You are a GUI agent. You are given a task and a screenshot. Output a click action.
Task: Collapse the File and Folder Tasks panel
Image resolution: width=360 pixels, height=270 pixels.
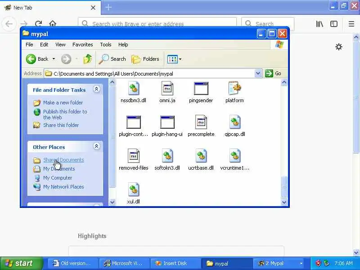97,89
